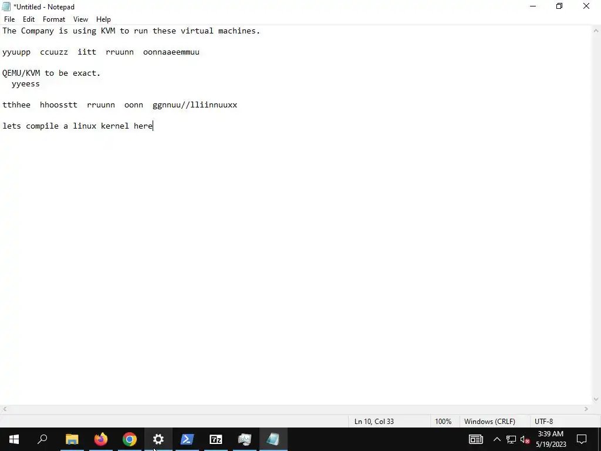Open the Windows Start menu

[14, 439]
